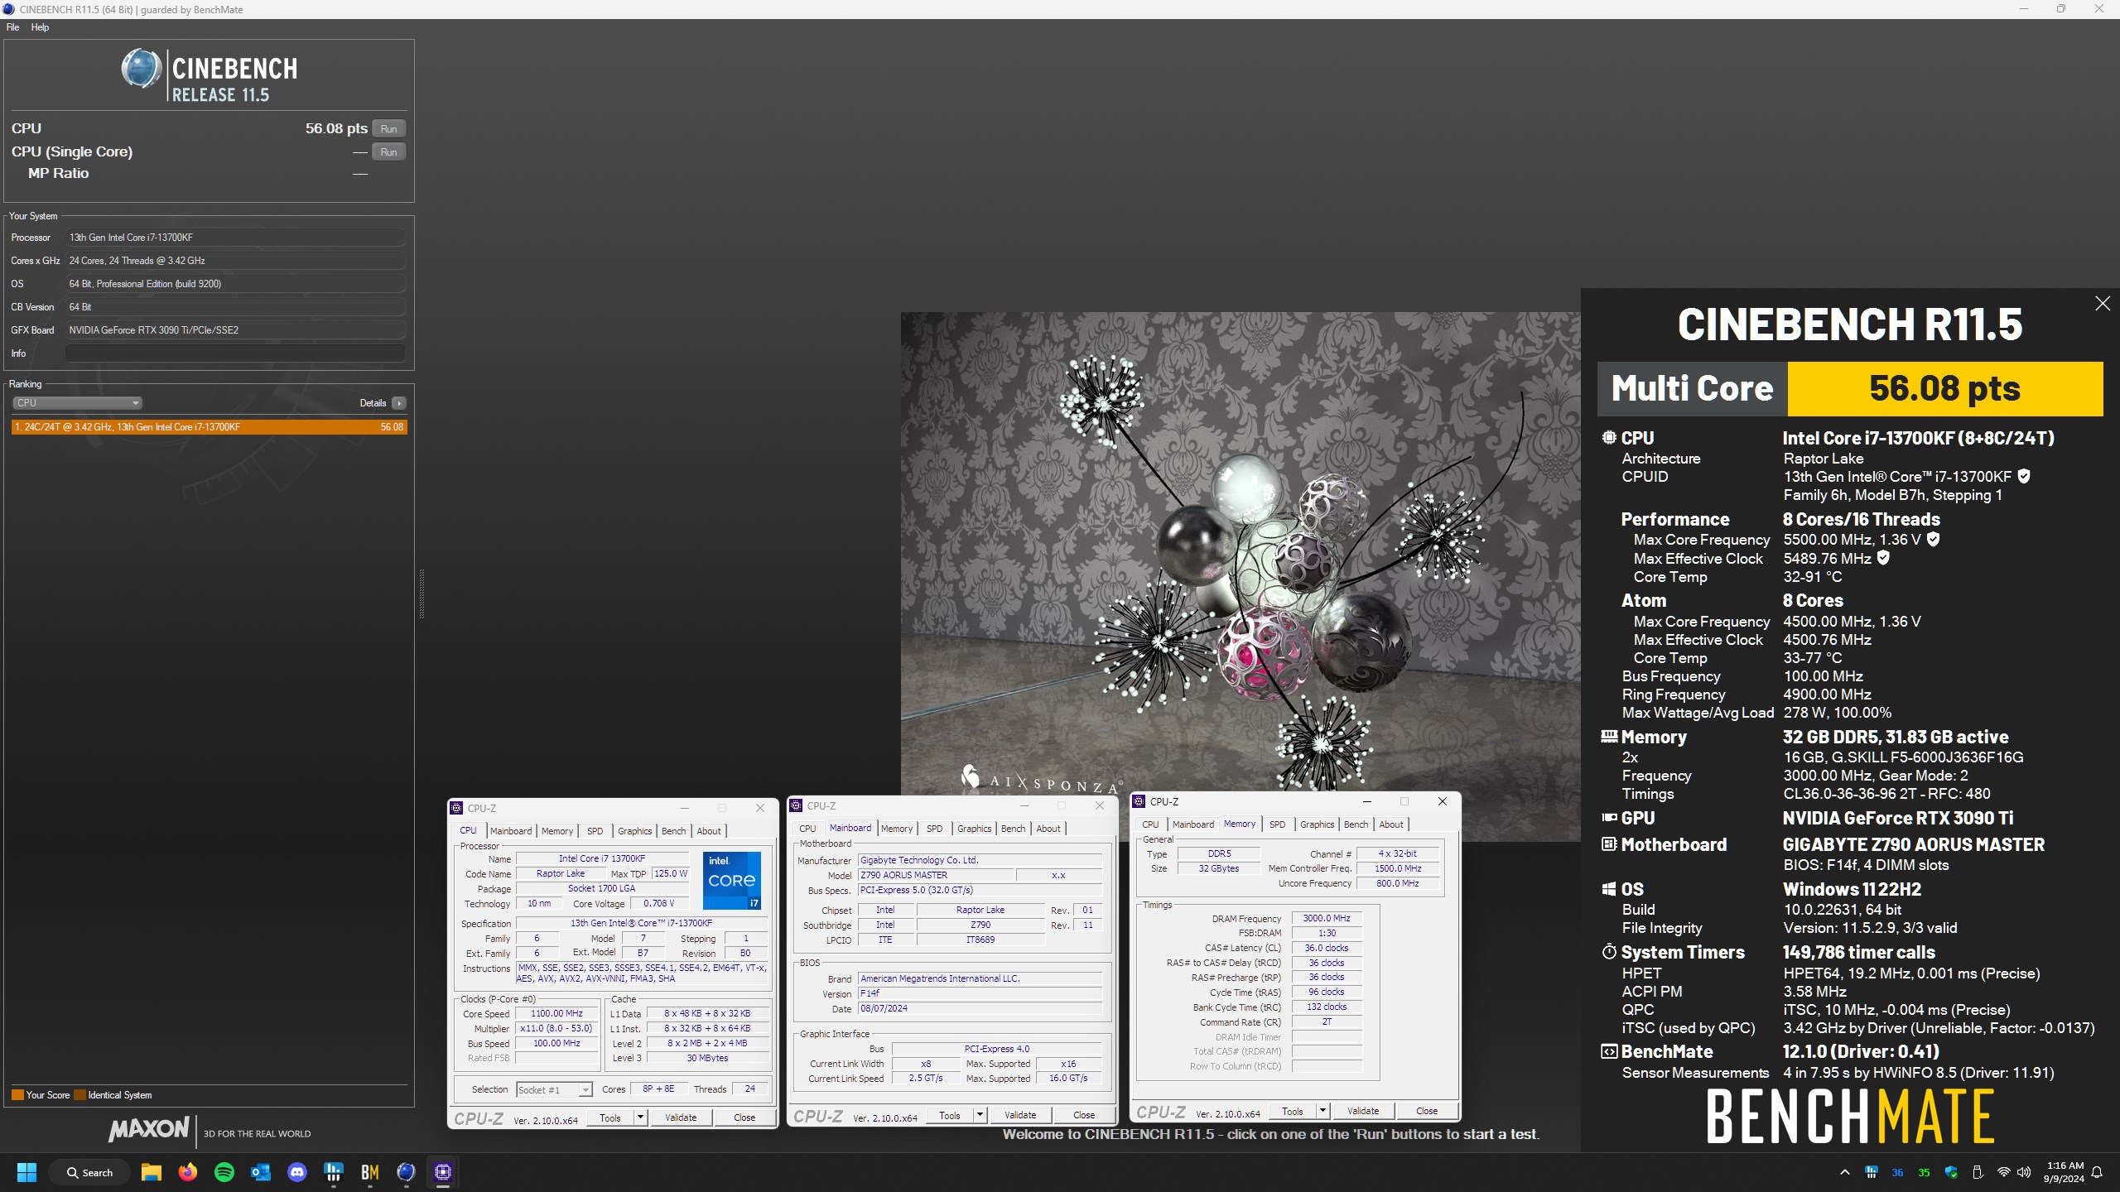Click Validate in left CPU-Z window
The image size is (2120, 1192).
tap(681, 1117)
